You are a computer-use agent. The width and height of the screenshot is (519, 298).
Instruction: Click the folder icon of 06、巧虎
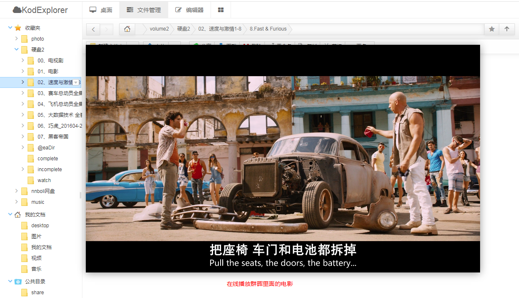pyautogui.click(x=31, y=126)
